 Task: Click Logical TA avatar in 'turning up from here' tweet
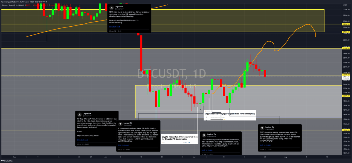coord(262,128)
